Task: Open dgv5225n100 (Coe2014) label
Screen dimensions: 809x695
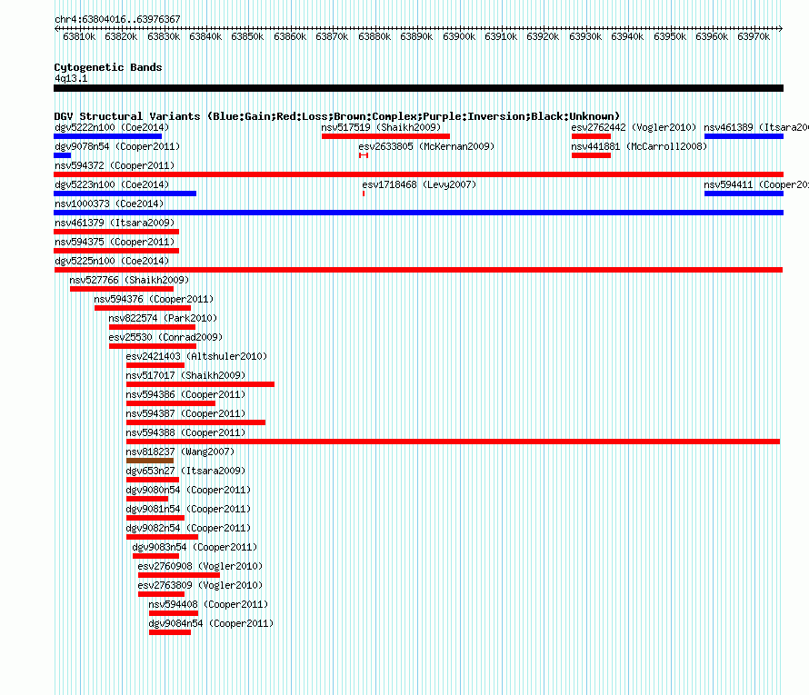Action: (112, 261)
